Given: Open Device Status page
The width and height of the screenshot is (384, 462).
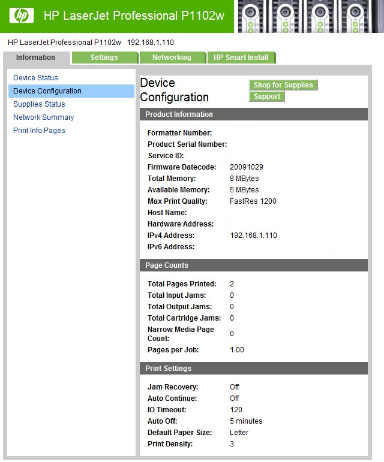Looking at the screenshot, I should coord(35,78).
